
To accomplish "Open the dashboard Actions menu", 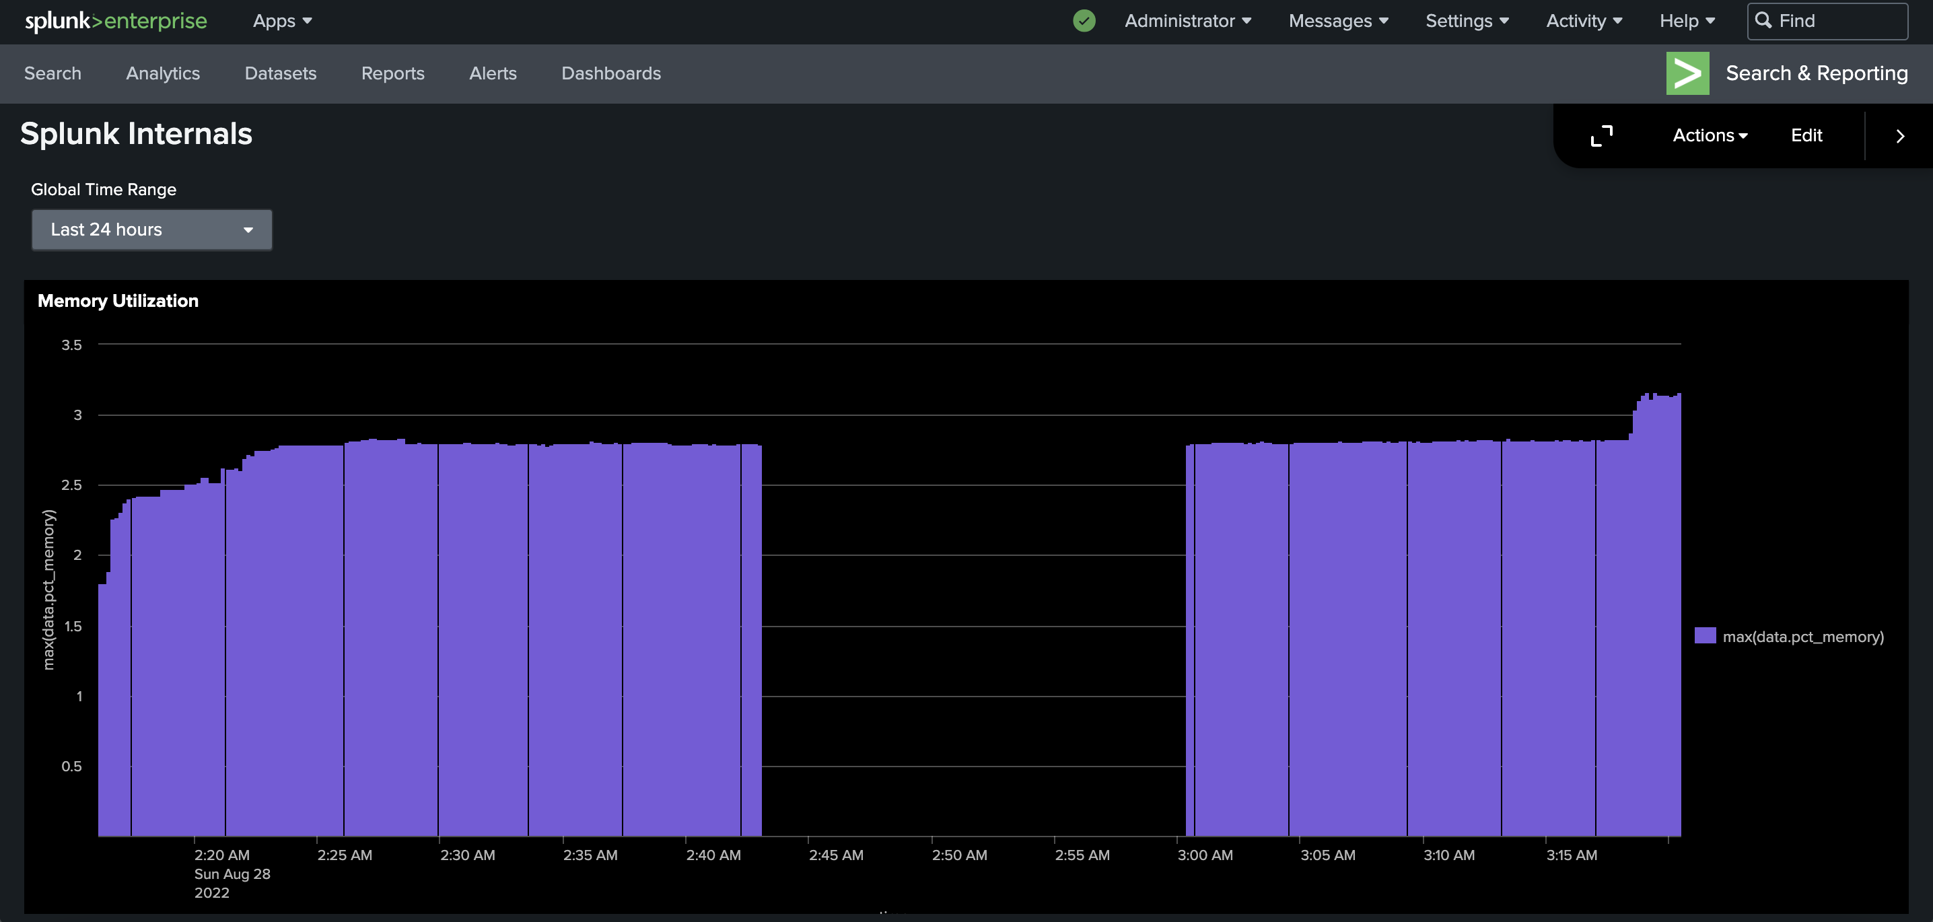I will click(x=1710, y=136).
